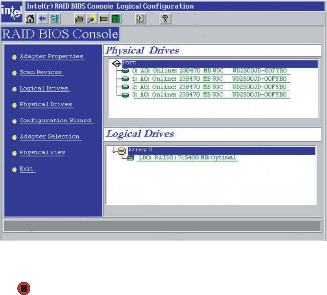327x295 pixels.
Task: Click the LD0 logical drive icon
Action: tap(131, 158)
